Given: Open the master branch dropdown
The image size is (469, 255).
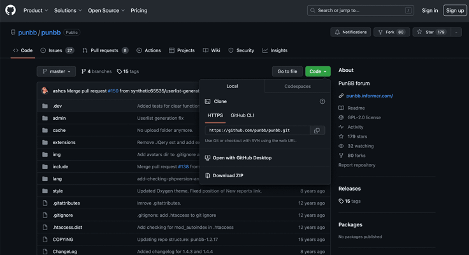Looking at the screenshot, I should coord(56,71).
